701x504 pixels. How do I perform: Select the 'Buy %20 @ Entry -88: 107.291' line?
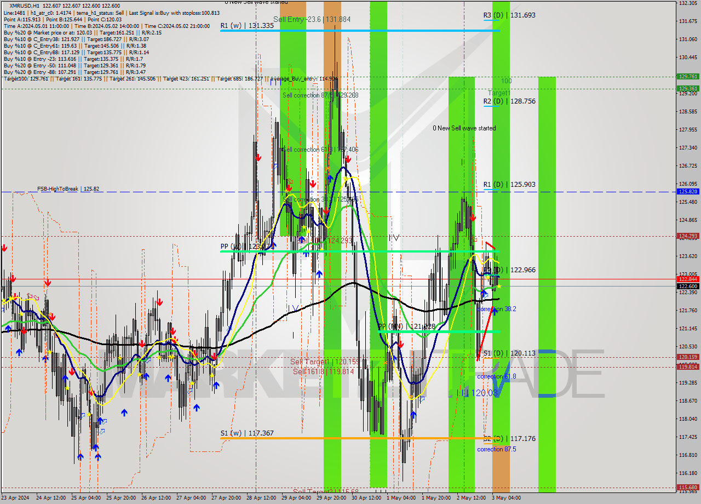pyautogui.click(x=74, y=72)
